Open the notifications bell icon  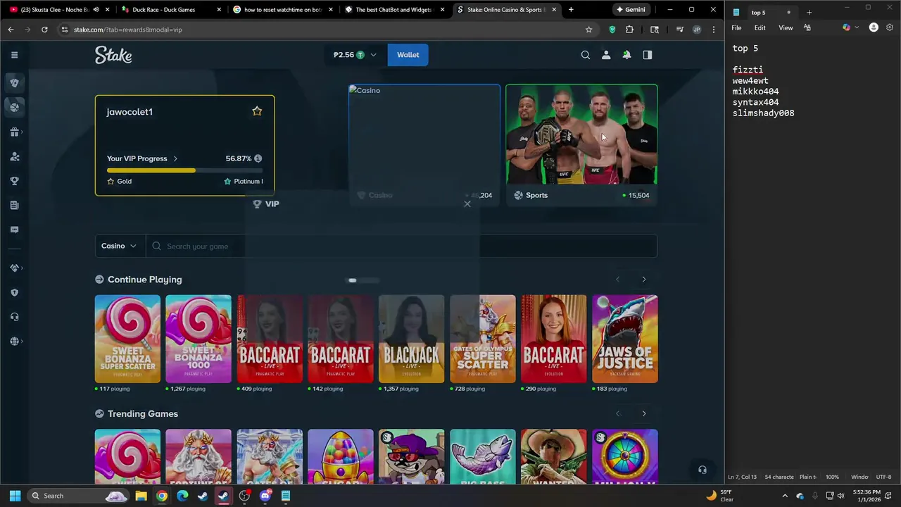626,55
